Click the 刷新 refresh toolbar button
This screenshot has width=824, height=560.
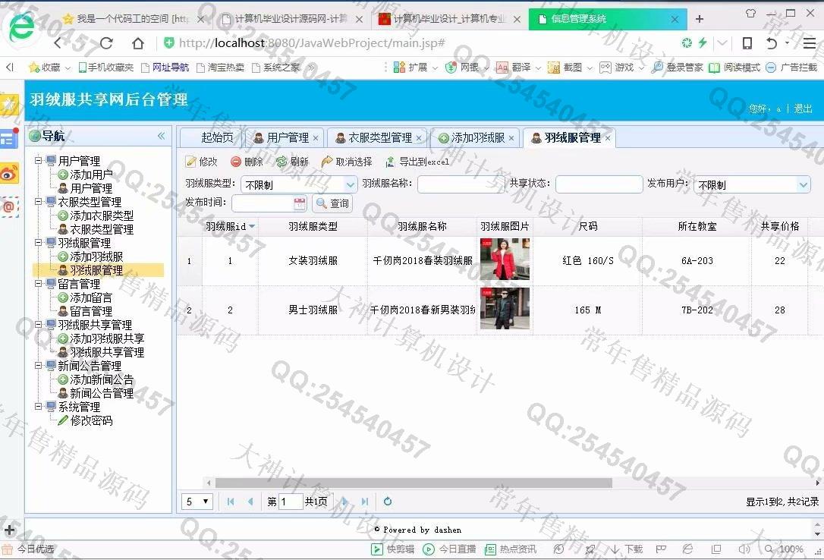pyautogui.click(x=293, y=162)
